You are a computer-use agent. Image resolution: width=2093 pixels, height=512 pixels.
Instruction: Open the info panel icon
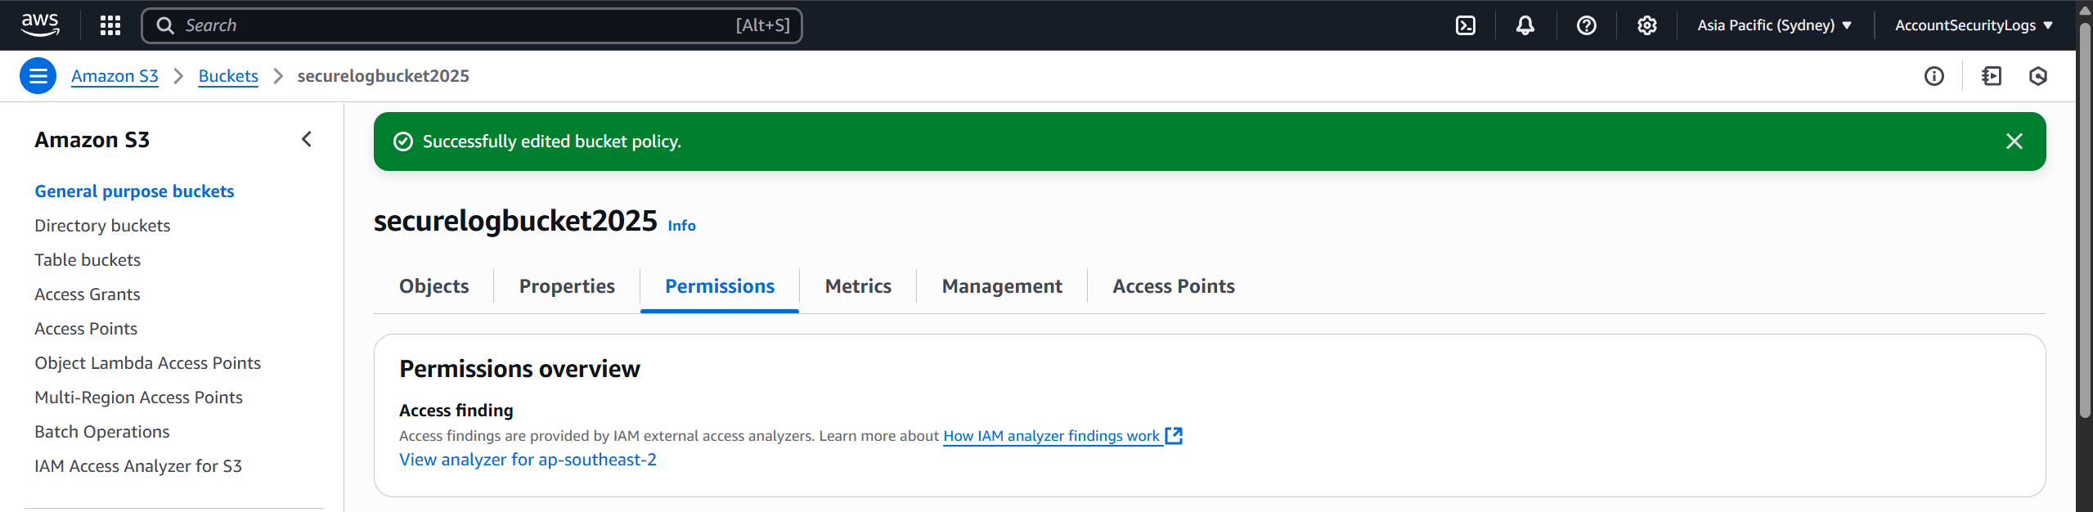pos(1934,76)
